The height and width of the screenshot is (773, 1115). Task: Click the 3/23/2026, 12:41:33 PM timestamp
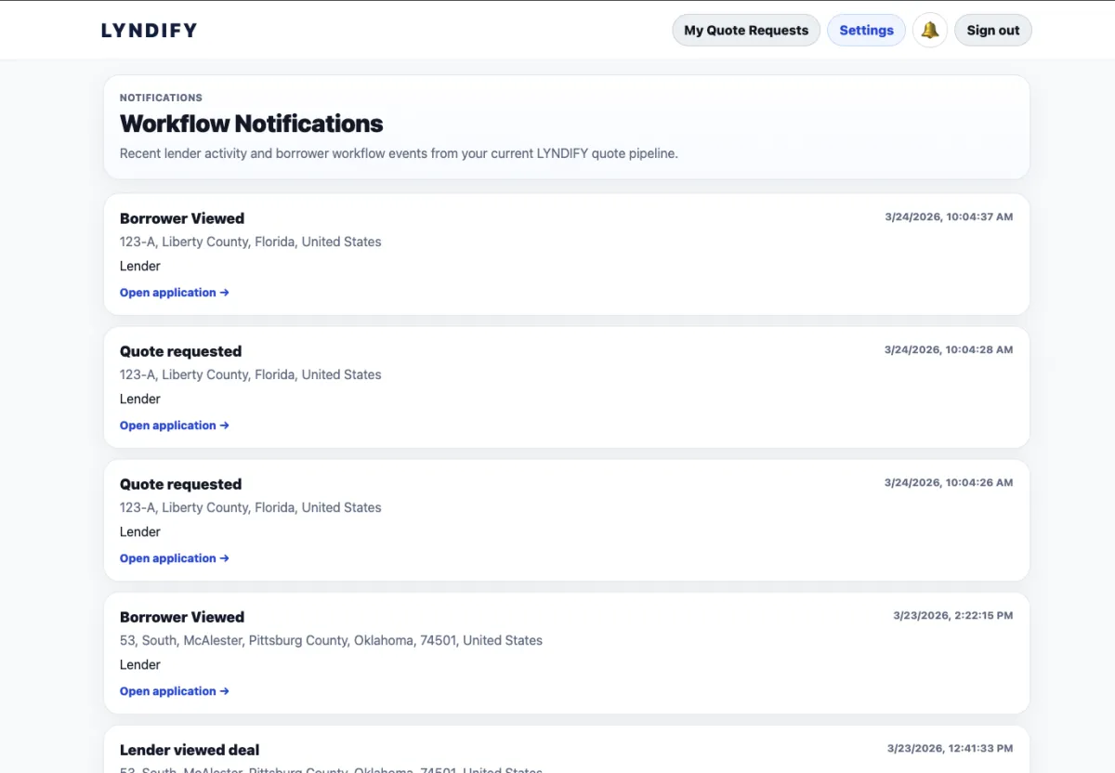tap(950, 749)
